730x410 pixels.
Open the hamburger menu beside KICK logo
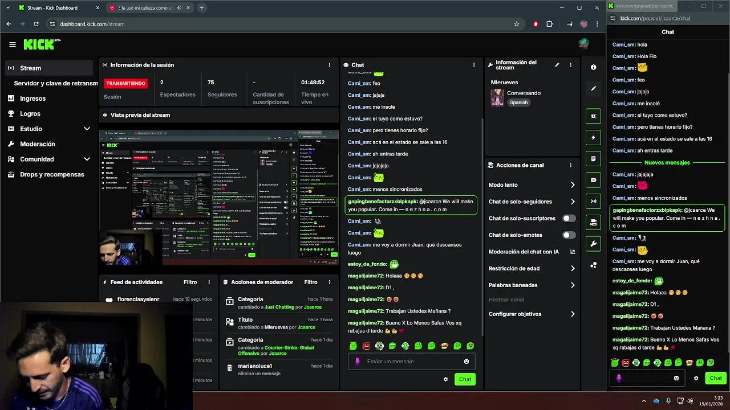12,44
